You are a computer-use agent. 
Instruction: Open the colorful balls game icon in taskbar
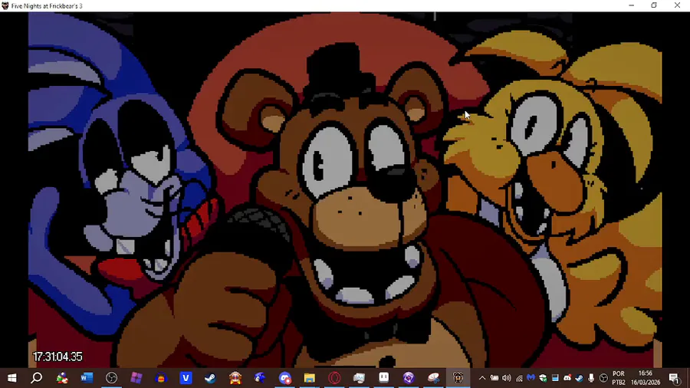tap(62, 378)
